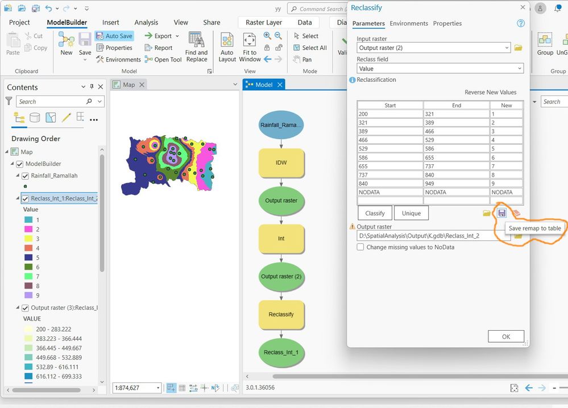Switch to the Map view tab
The width and height of the screenshot is (568, 408).
(128, 85)
